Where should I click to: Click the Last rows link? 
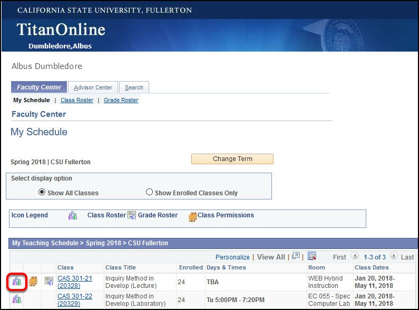[x=407, y=257]
